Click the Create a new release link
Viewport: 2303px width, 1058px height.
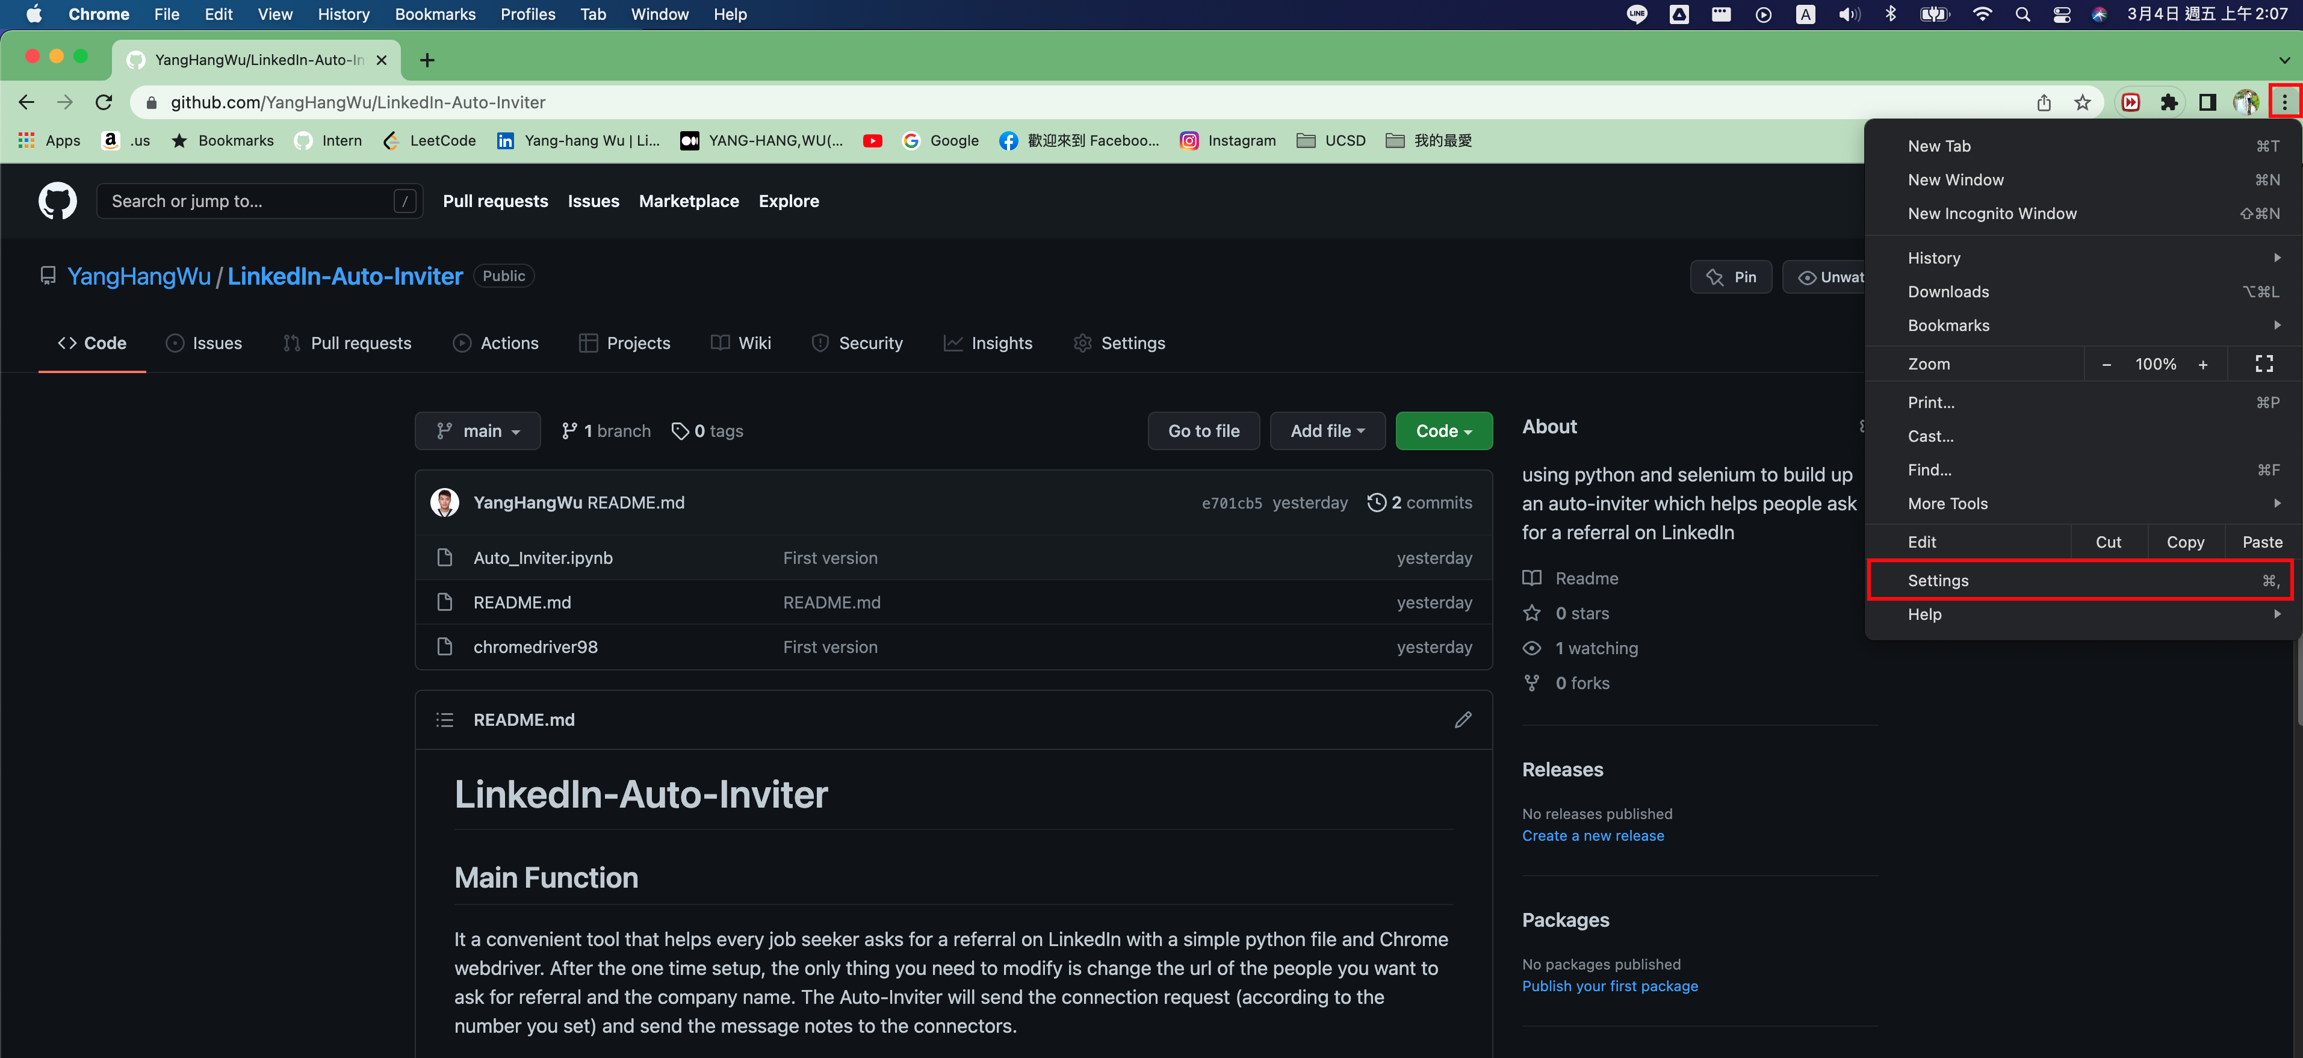pyautogui.click(x=1593, y=835)
